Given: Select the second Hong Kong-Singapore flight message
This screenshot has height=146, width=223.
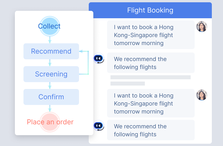Looking at the screenshot, I should [151, 103].
